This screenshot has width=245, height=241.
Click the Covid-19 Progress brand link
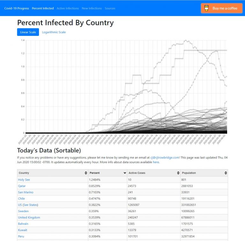tap(17, 8)
